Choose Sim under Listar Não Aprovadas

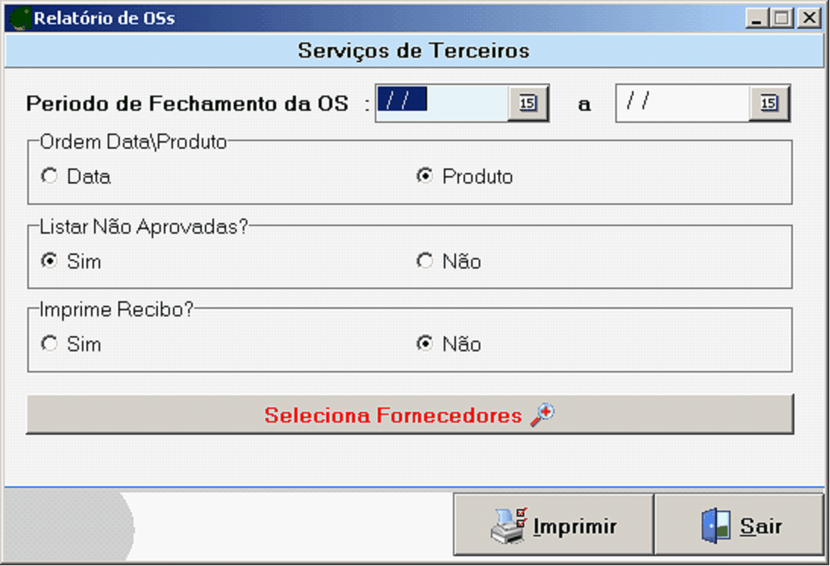[50, 261]
